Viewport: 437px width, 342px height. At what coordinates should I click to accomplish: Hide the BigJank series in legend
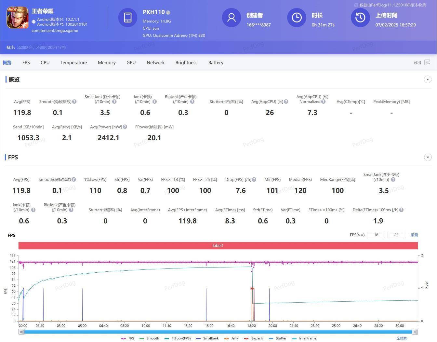[254, 338]
